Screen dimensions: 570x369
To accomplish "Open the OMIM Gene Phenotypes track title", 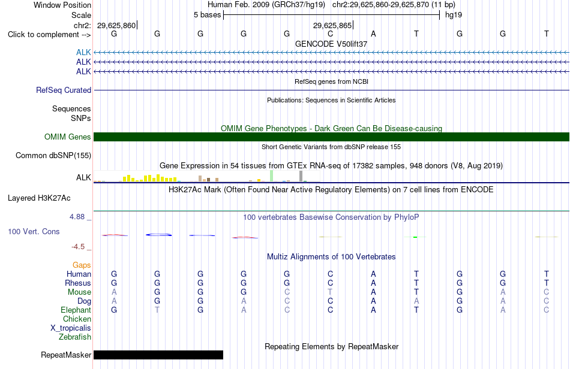I will (x=331, y=128).
